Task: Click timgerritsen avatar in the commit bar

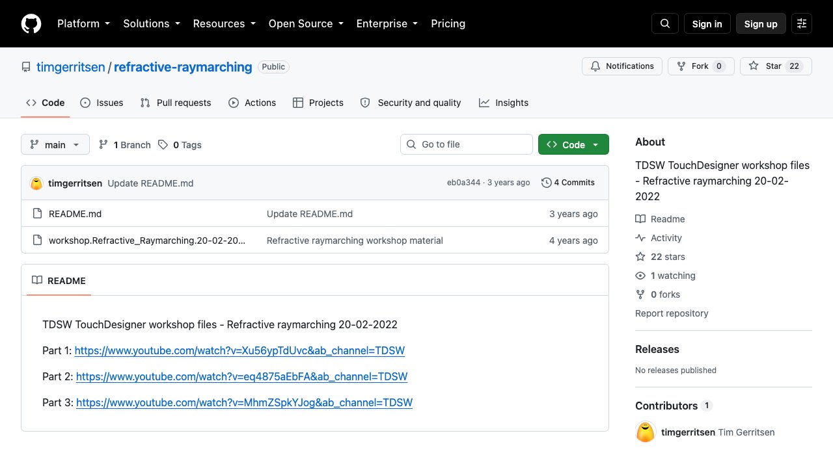Action: point(36,183)
